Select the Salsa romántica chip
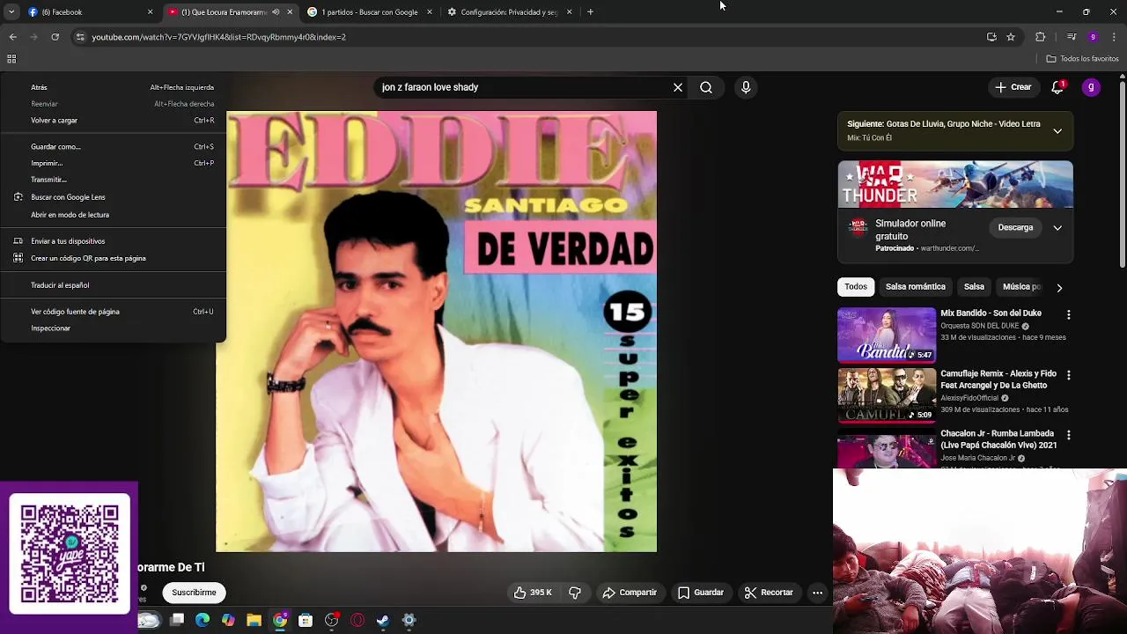 [916, 286]
